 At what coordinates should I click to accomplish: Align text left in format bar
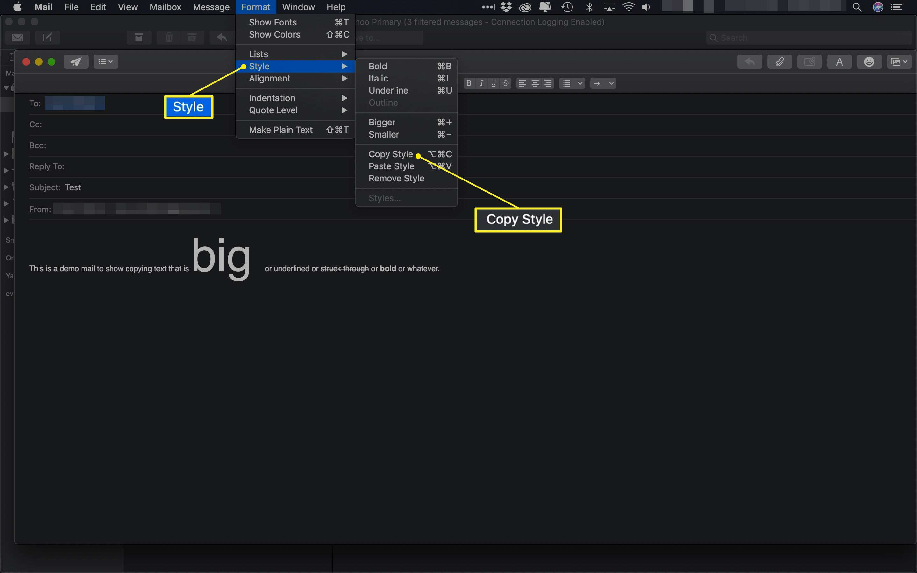point(522,83)
